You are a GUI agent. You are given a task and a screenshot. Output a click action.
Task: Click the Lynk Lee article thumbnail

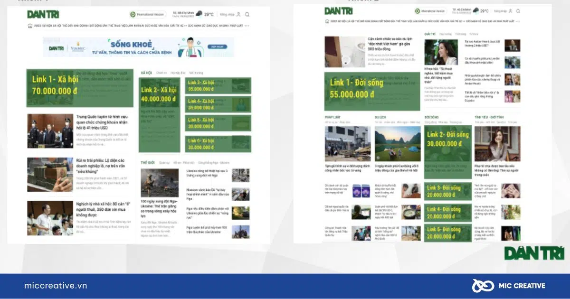pos(512,62)
